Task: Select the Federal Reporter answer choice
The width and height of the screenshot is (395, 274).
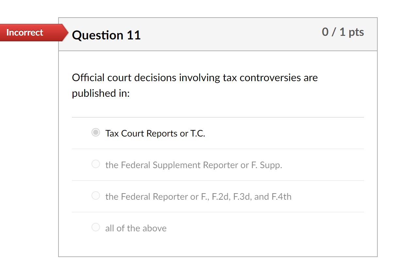Action: [96, 196]
